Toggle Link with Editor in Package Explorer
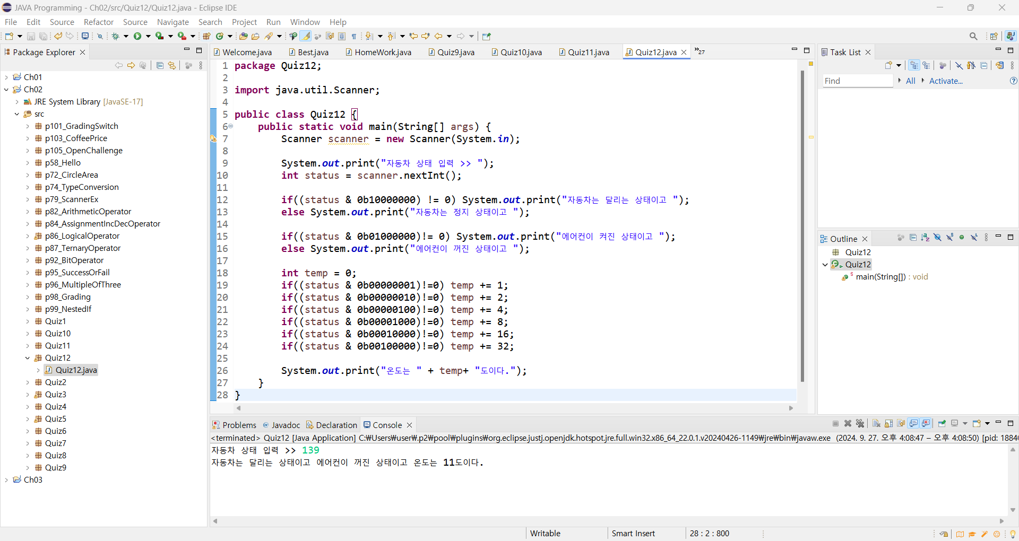1019x541 pixels. pos(172,65)
